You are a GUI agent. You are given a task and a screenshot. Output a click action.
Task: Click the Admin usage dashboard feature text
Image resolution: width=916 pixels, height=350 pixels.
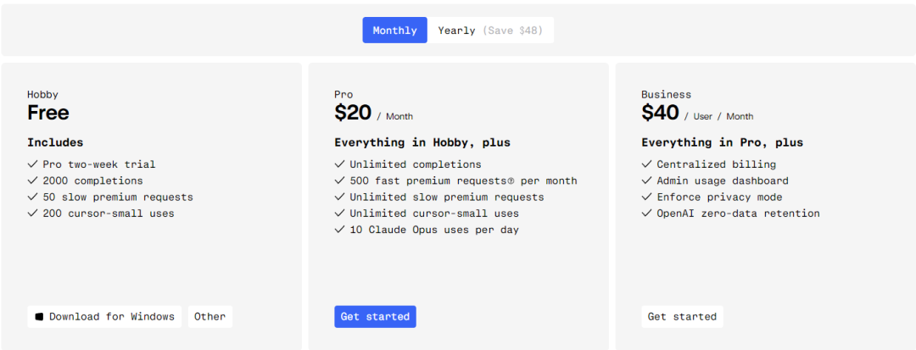pyautogui.click(x=723, y=181)
